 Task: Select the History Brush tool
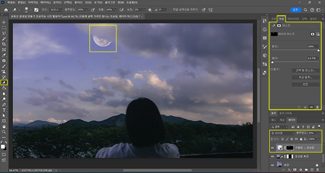[x=4, y=77]
